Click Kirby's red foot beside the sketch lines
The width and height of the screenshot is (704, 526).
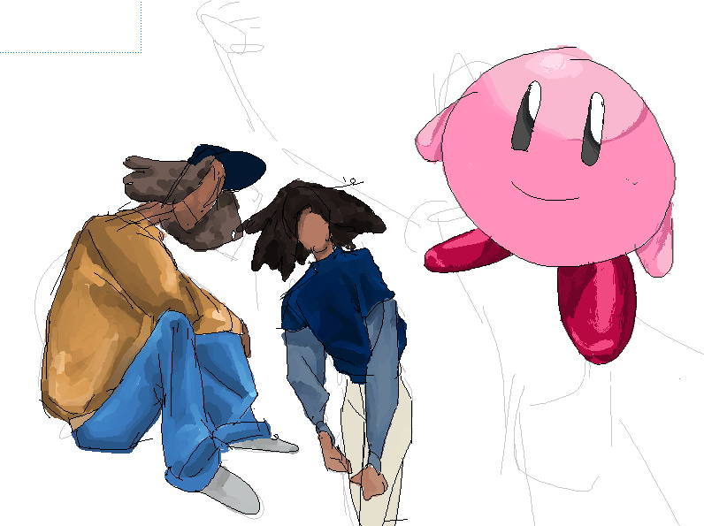[466, 250]
